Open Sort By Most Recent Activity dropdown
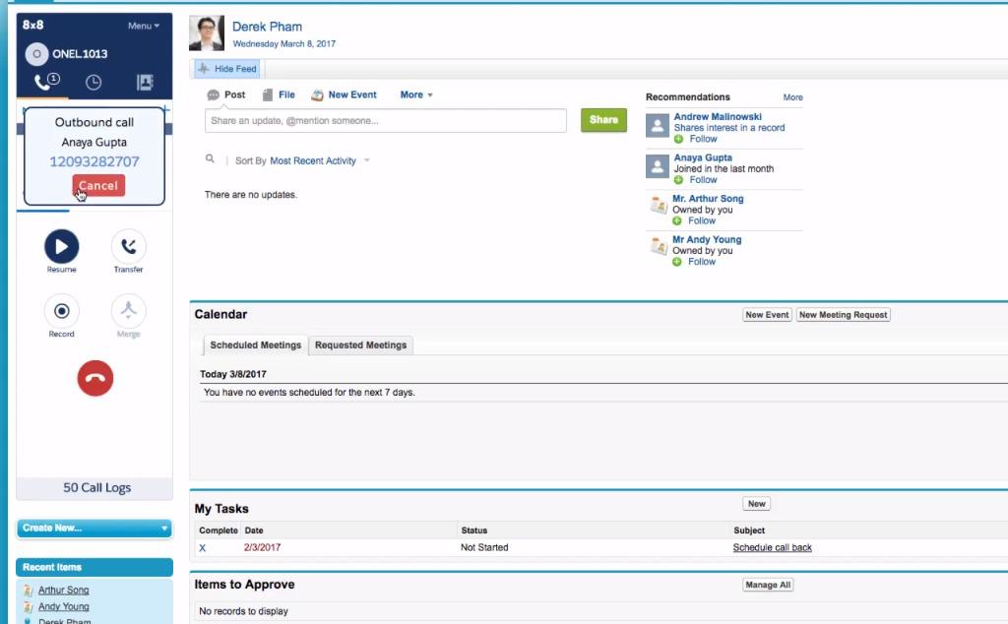This screenshot has width=1008, height=624. pyautogui.click(x=320, y=160)
